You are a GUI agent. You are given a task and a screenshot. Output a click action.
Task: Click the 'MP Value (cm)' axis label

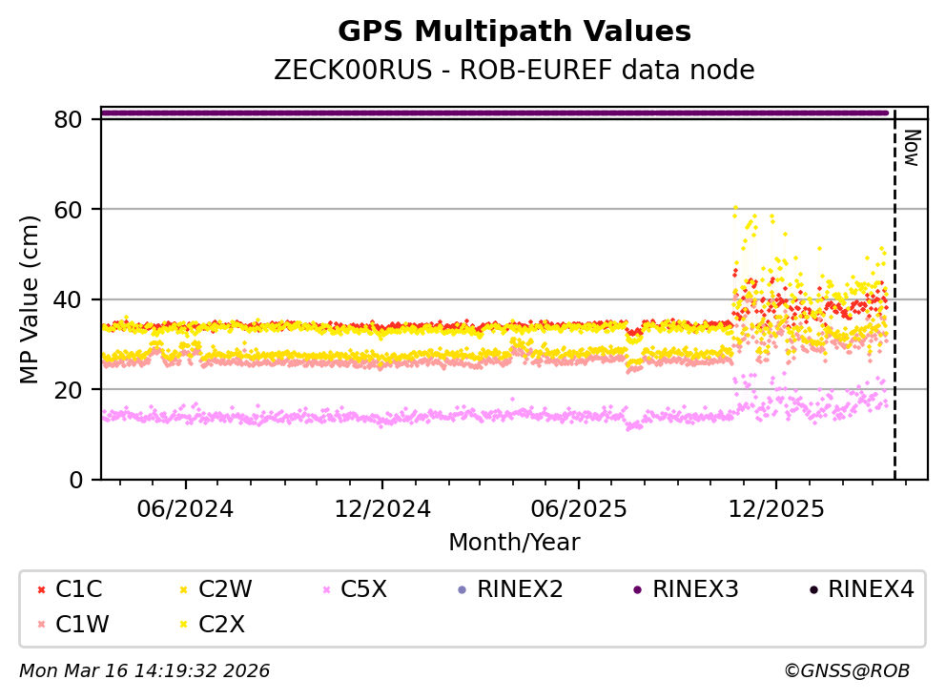pyautogui.click(x=31, y=299)
